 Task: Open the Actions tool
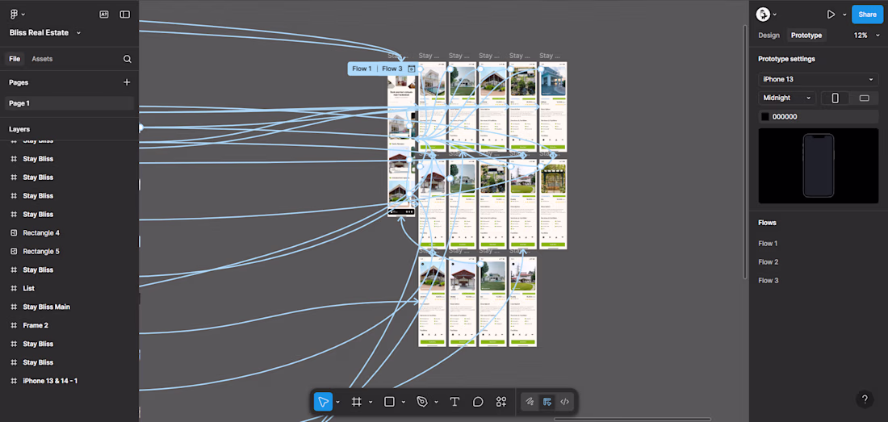click(x=501, y=402)
